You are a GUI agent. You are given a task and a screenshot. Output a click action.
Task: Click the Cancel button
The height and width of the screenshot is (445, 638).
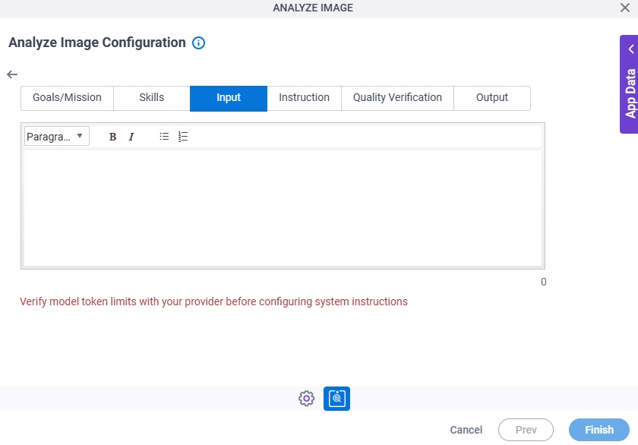[466, 430]
